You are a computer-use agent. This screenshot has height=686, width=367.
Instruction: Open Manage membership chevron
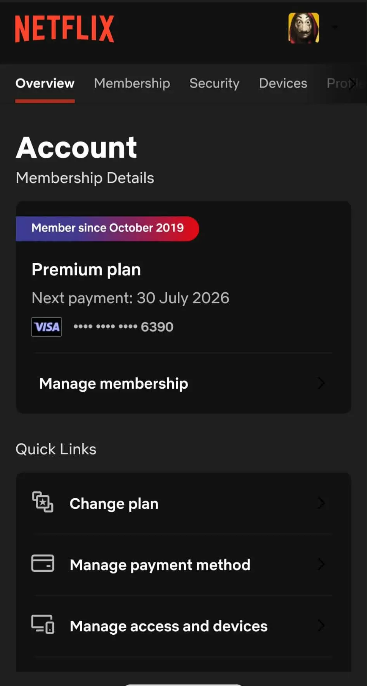coord(321,383)
